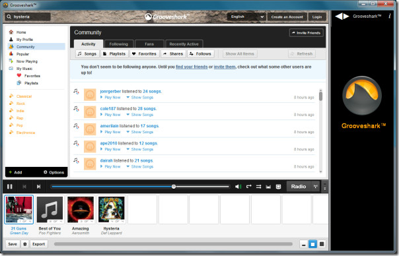Image resolution: width=399 pixels, height=256 pixels.
Task: Skip to the previous track
Action: click(x=24, y=187)
